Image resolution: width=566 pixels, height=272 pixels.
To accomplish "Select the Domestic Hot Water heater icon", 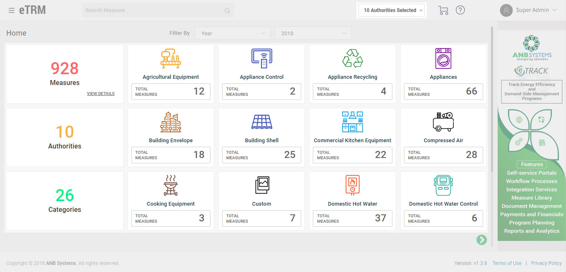I will [x=352, y=185].
